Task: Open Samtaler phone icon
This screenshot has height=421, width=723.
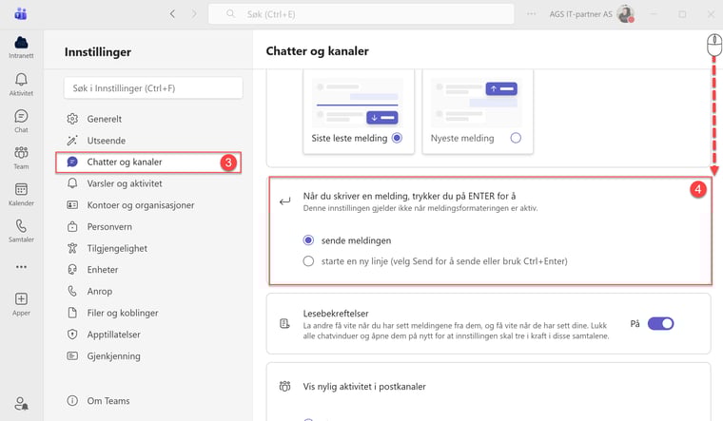Action: click(21, 231)
